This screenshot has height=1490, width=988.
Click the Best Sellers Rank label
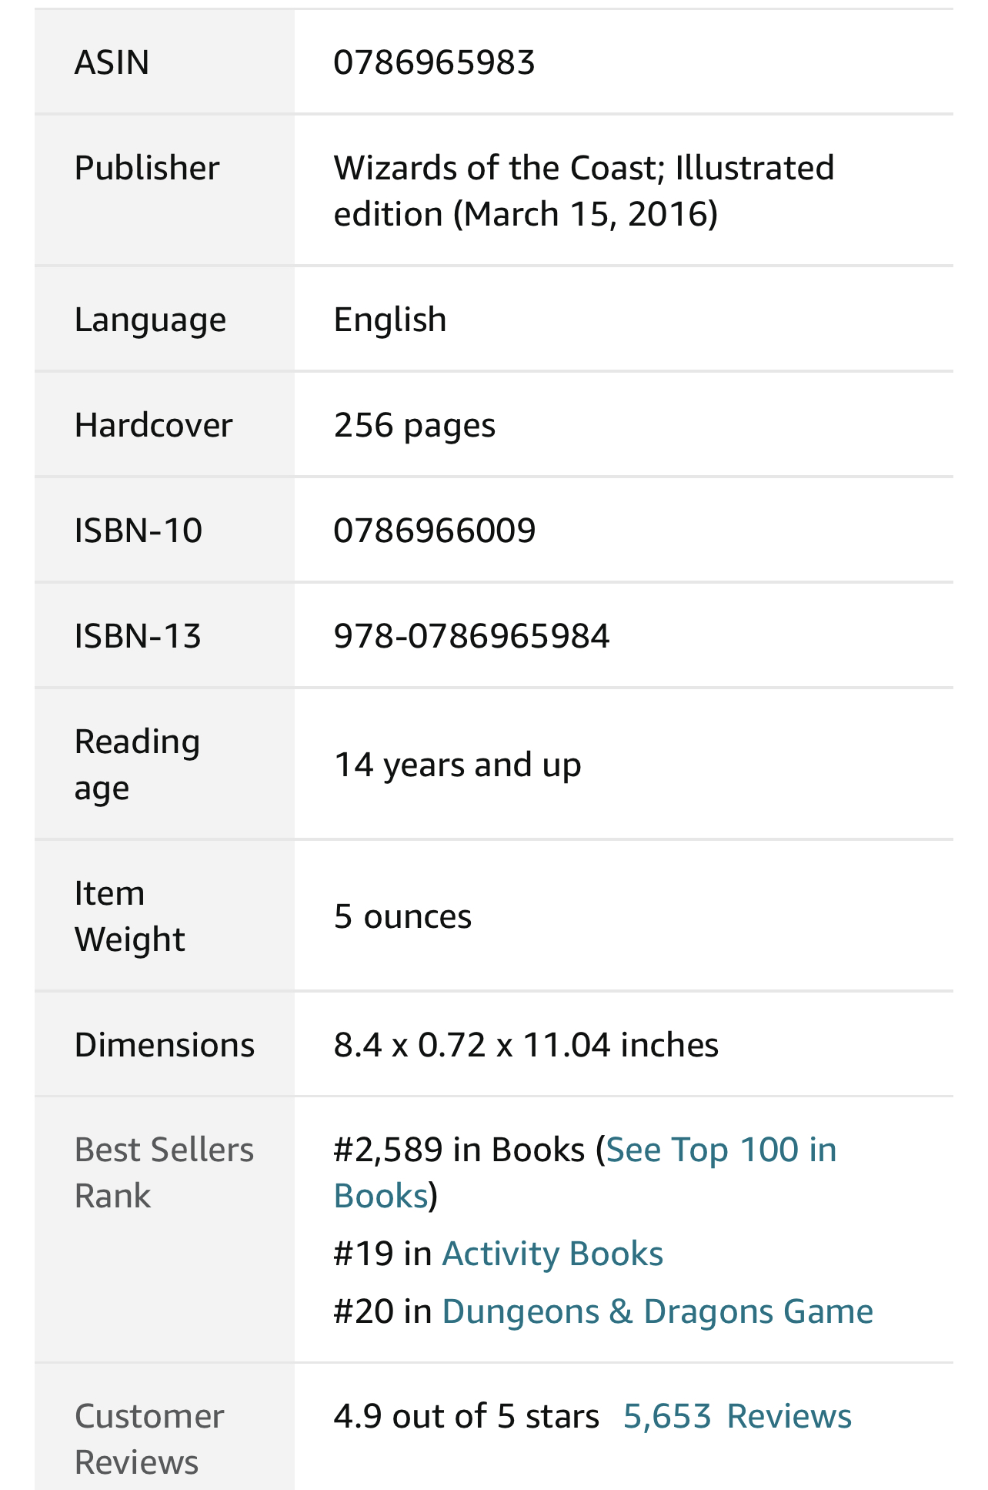164,1172
